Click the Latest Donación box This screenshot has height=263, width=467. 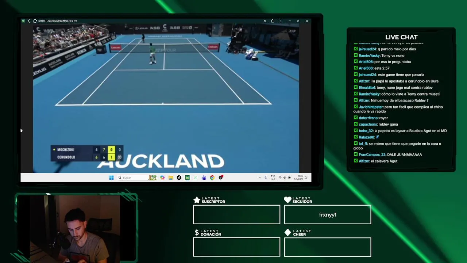[x=236, y=247]
